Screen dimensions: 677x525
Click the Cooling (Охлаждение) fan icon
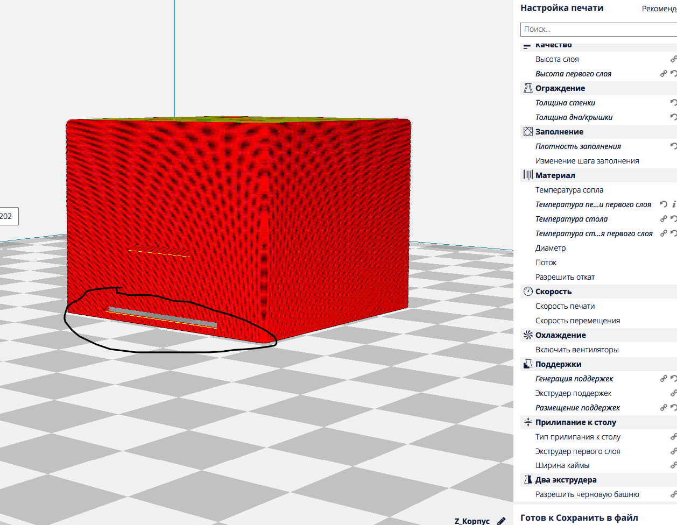click(x=528, y=335)
